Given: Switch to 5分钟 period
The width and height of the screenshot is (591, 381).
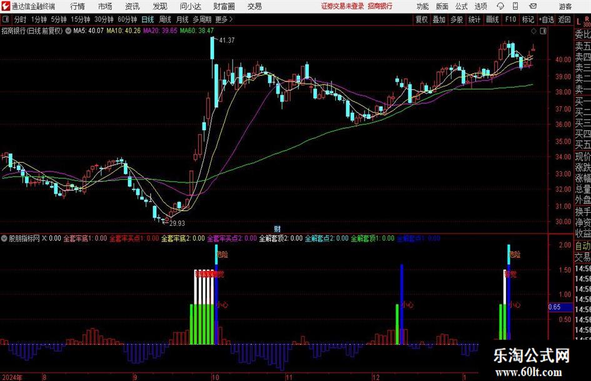Looking at the screenshot, I should (x=59, y=19).
